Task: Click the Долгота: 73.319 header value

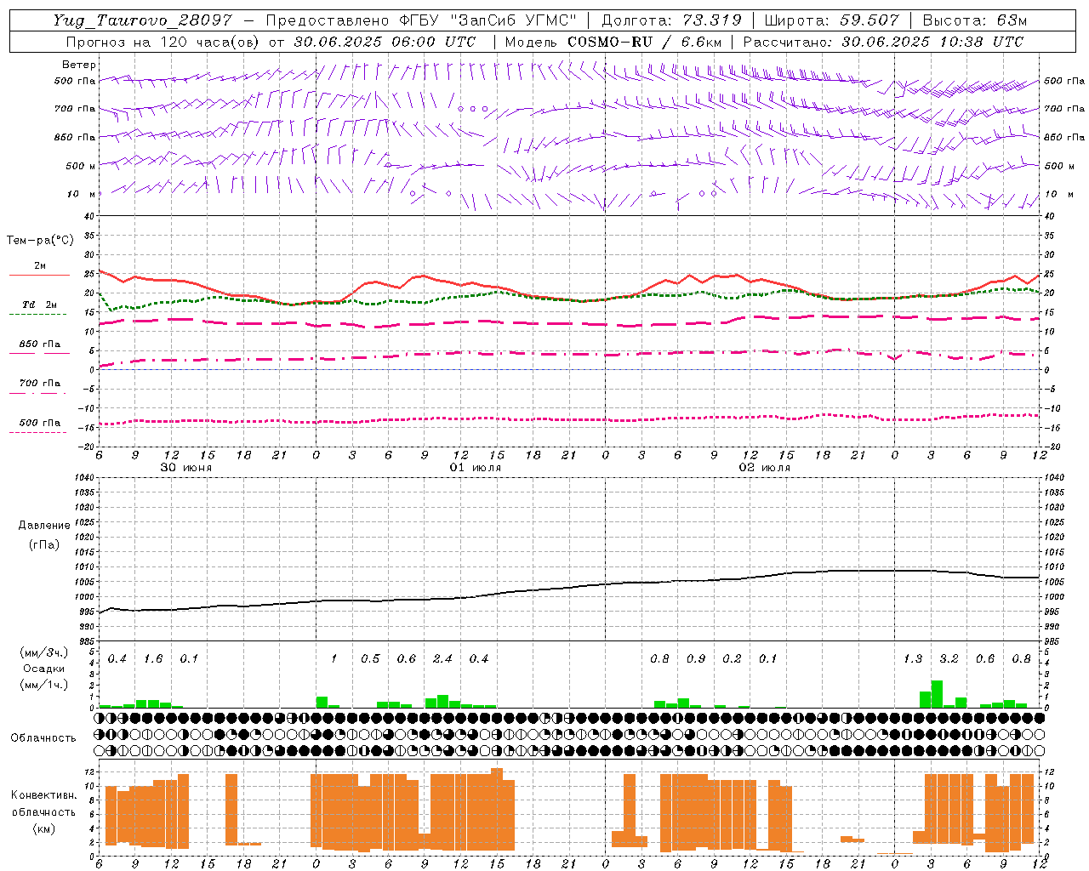Action: [671, 20]
